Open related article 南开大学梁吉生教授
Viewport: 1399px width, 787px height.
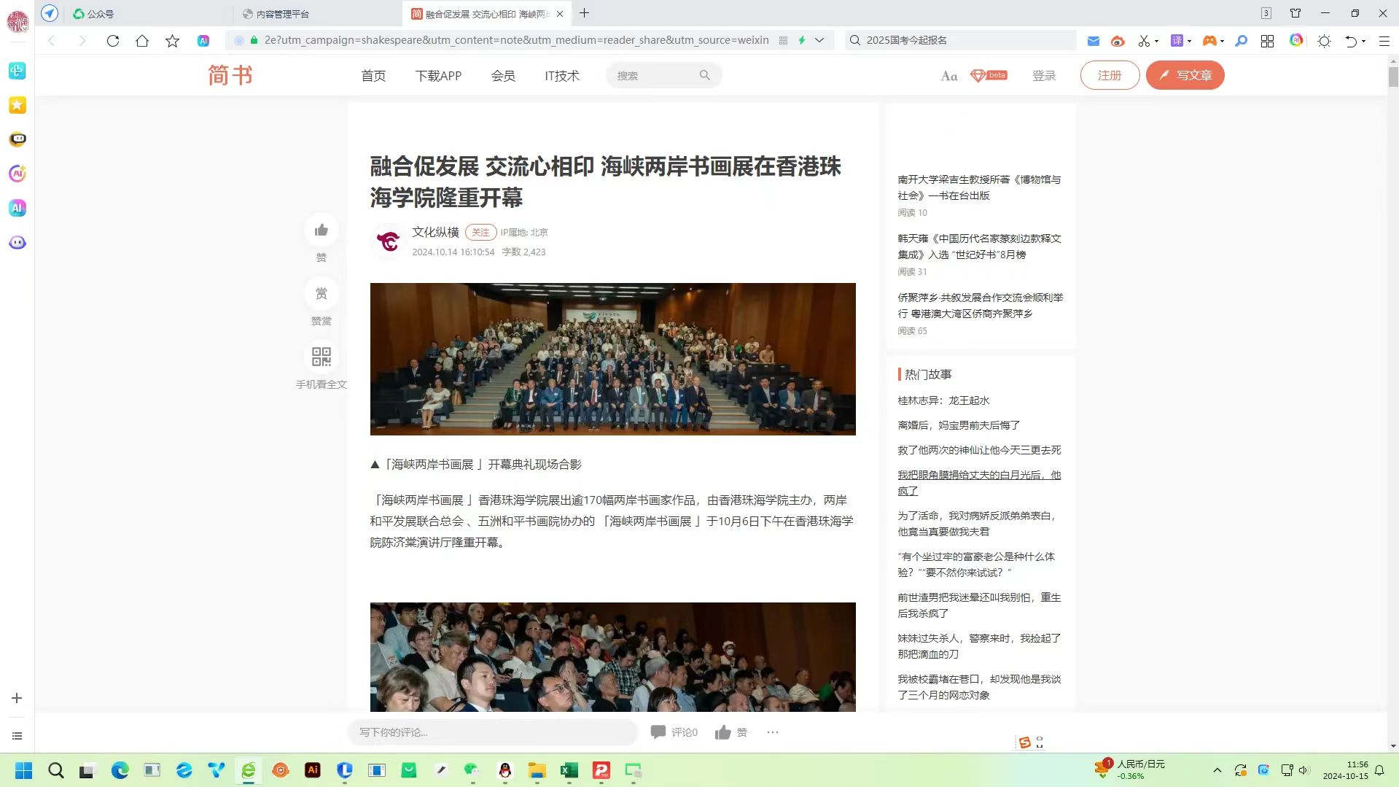click(979, 187)
